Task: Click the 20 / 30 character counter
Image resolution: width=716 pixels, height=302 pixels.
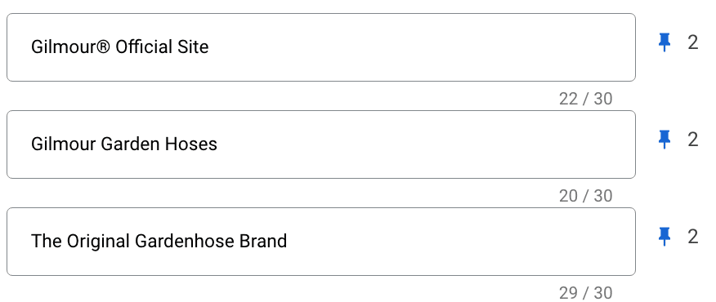Action: pos(585,196)
